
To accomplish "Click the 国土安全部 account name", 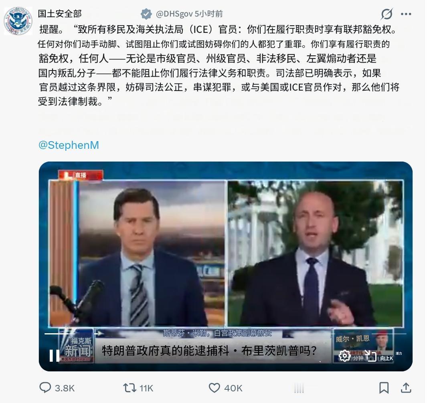I will click(x=60, y=14).
